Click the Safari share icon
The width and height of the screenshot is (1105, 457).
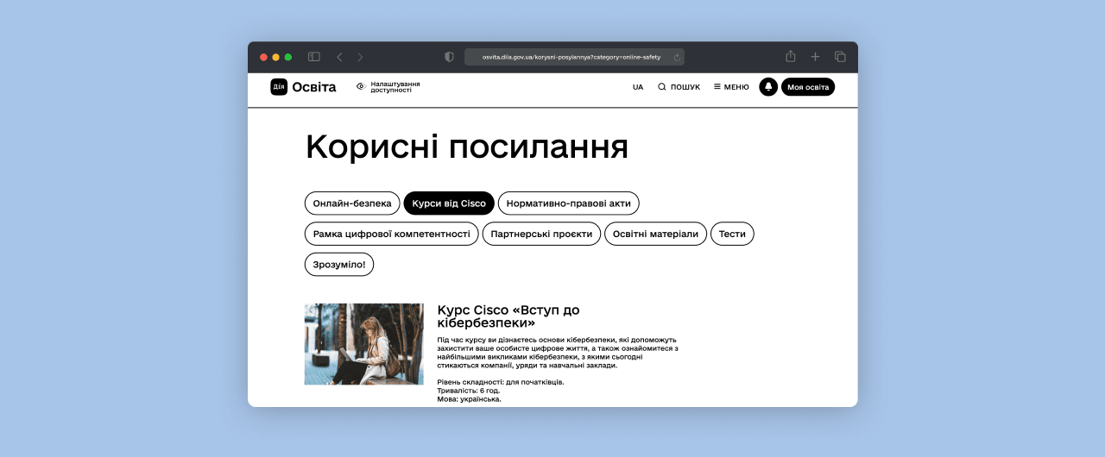(791, 57)
